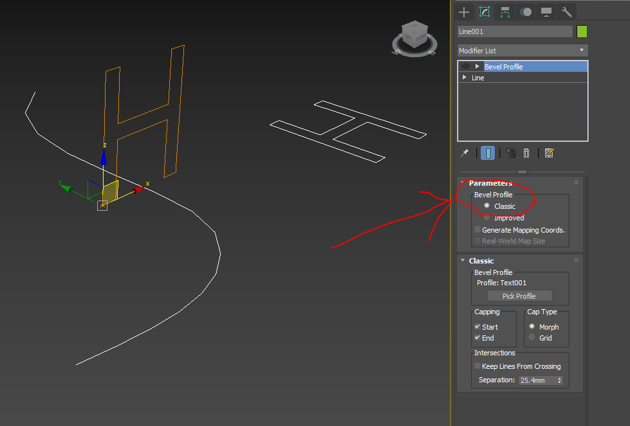Open Configure Modifier Sets icon
This screenshot has width=630, height=426.
pyautogui.click(x=549, y=153)
